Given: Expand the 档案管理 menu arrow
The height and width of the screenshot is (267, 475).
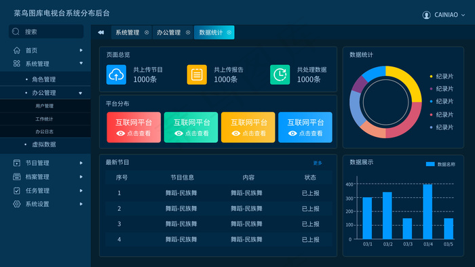Looking at the screenshot, I should pyautogui.click(x=81, y=177).
